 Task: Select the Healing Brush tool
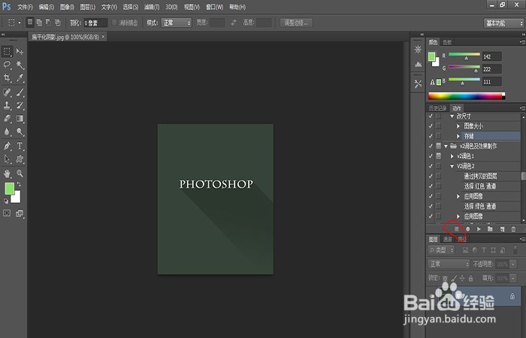pyautogui.click(x=7, y=92)
